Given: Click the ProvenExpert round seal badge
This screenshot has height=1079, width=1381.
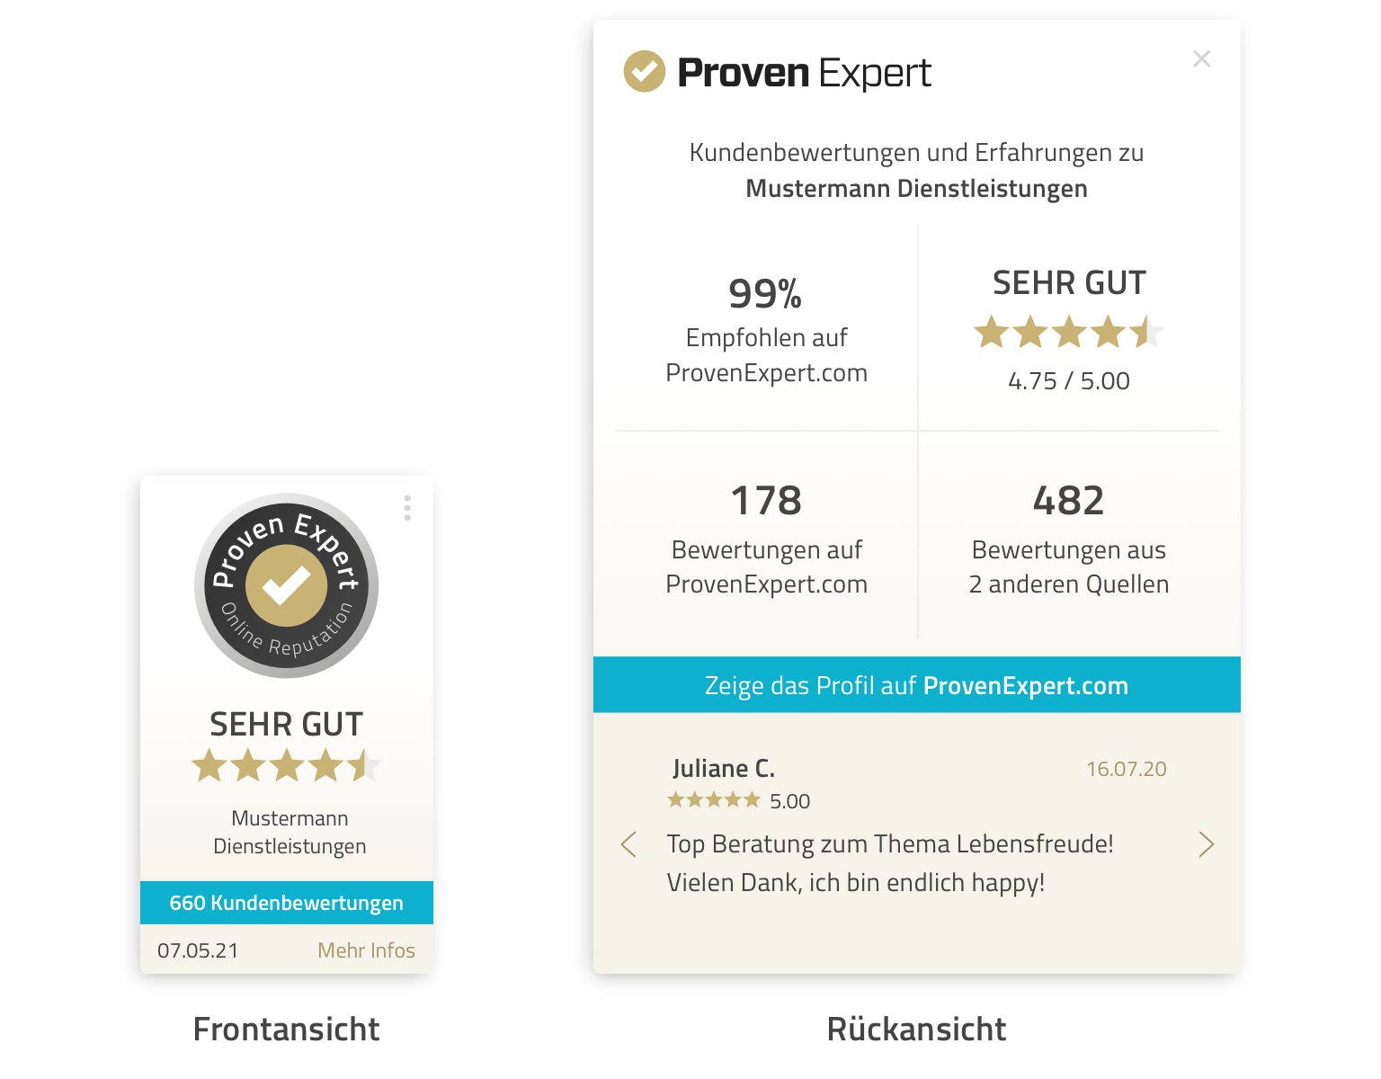Looking at the screenshot, I should (x=286, y=585).
